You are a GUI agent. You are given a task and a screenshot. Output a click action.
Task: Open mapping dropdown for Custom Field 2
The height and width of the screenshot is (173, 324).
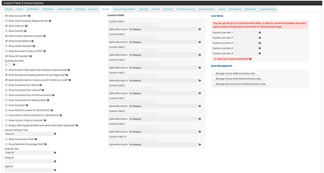(x=163, y=42)
